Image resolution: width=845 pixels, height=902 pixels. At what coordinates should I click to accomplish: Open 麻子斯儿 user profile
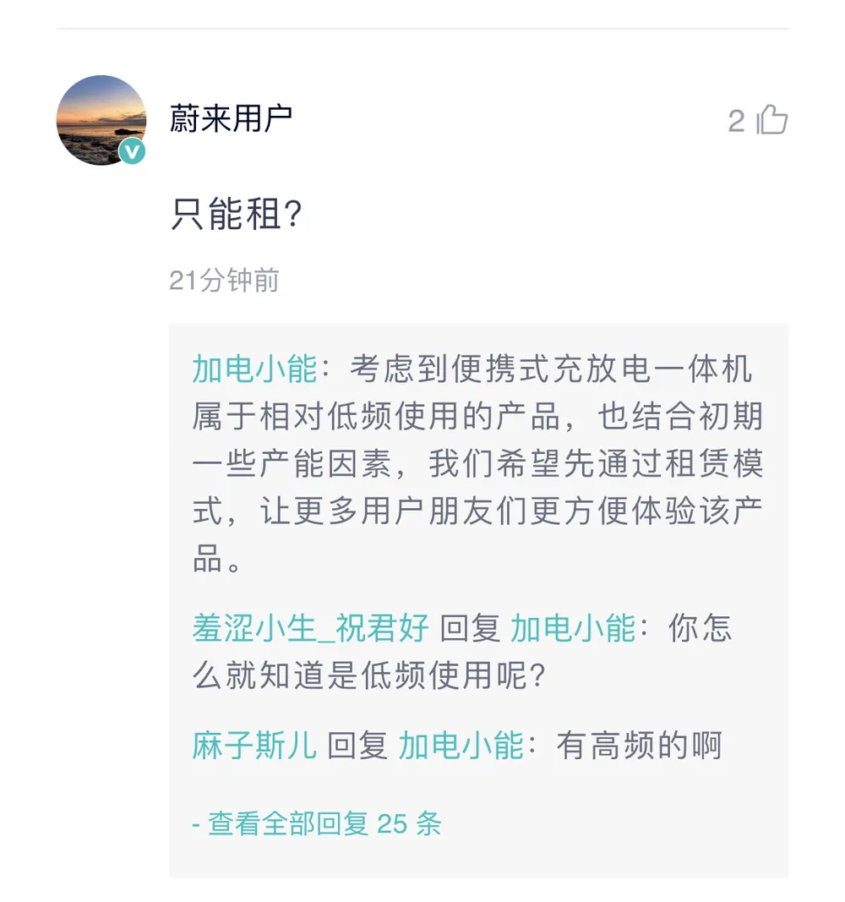[x=254, y=746]
